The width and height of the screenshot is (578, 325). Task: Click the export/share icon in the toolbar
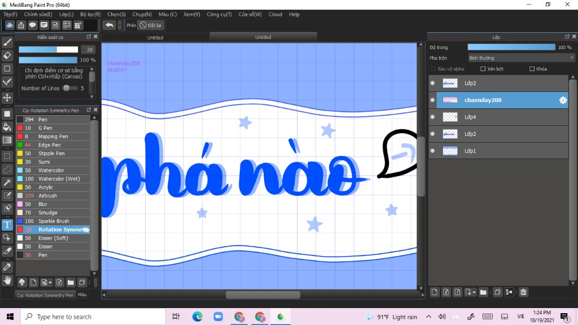(x=21, y=25)
